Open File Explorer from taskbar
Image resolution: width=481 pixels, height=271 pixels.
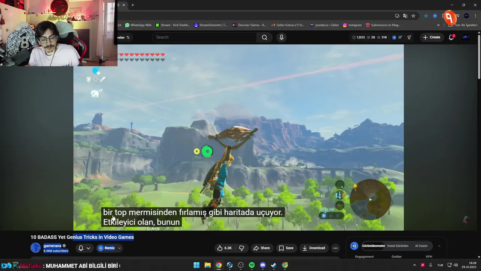click(207, 265)
